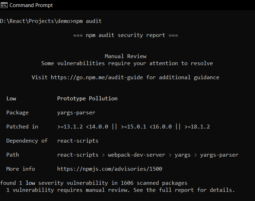255x201 pixels.
Task: Click webpack-dev-server in the Path row
Action: tap(137, 155)
